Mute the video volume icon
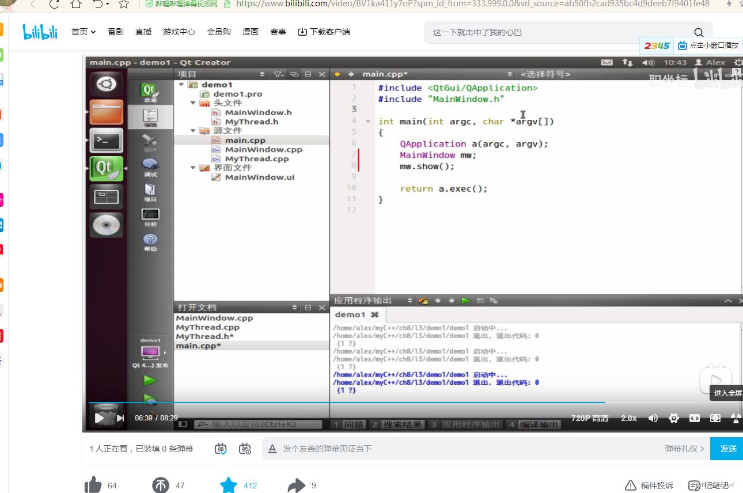This screenshot has width=743, height=493. 653,418
